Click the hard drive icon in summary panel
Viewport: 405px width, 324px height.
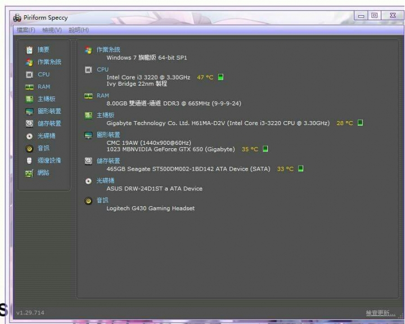click(88, 161)
